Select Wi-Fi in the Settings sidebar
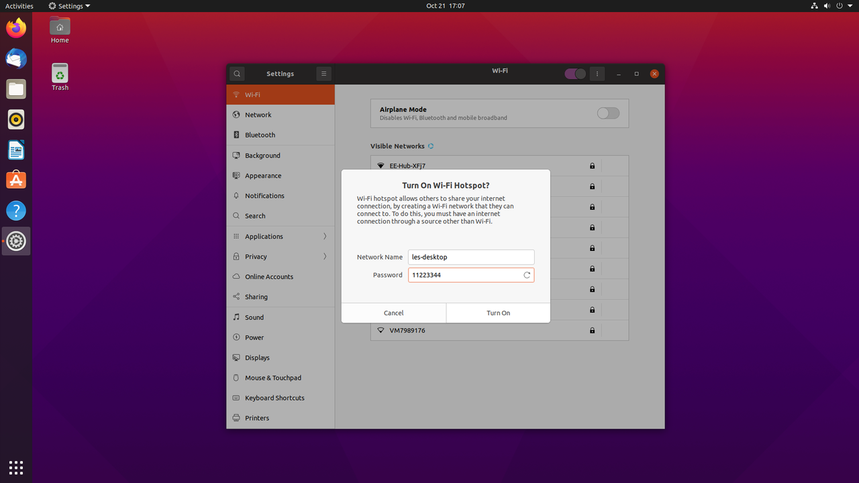This screenshot has width=859, height=483. coord(281,95)
